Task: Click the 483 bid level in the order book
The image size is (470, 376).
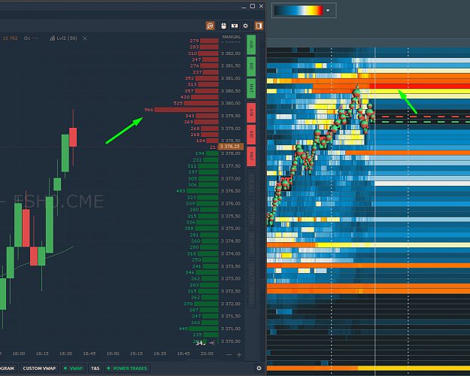Action: click(x=180, y=191)
